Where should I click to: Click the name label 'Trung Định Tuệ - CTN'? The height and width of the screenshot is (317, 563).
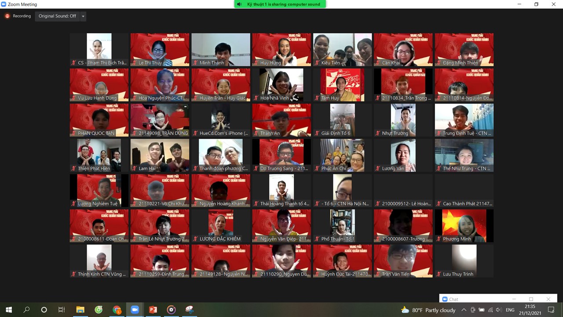tap(467, 133)
